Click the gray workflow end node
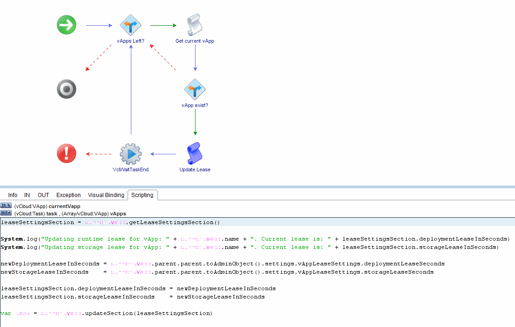The image size is (515, 327). (x=67, y=89)
